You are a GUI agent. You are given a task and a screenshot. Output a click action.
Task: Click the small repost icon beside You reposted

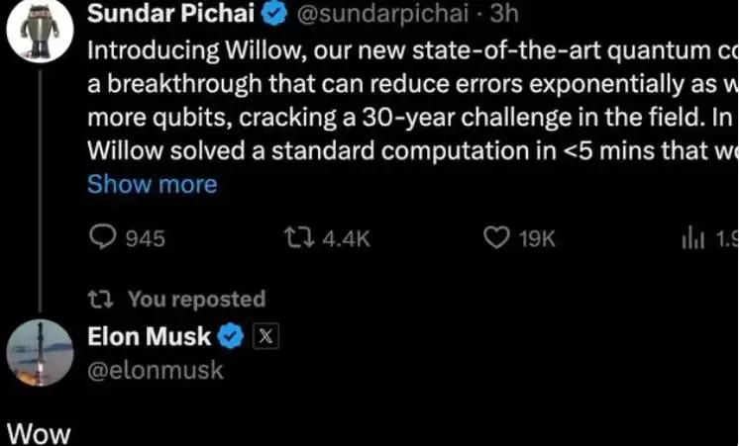click(x=104, y=299)
